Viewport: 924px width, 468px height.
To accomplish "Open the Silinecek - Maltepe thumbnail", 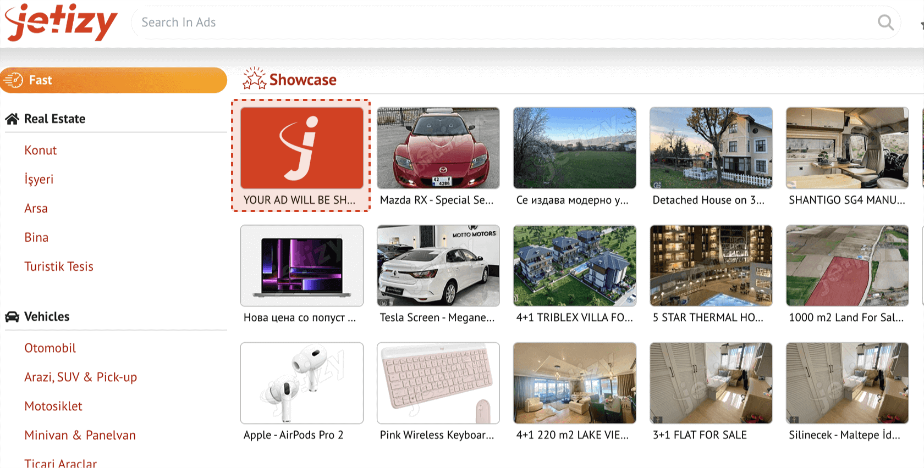I will [847, 383].
